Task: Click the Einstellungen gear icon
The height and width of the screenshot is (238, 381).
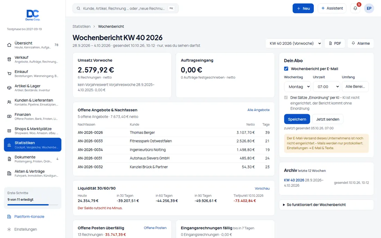Action: [x=9, y=229]
